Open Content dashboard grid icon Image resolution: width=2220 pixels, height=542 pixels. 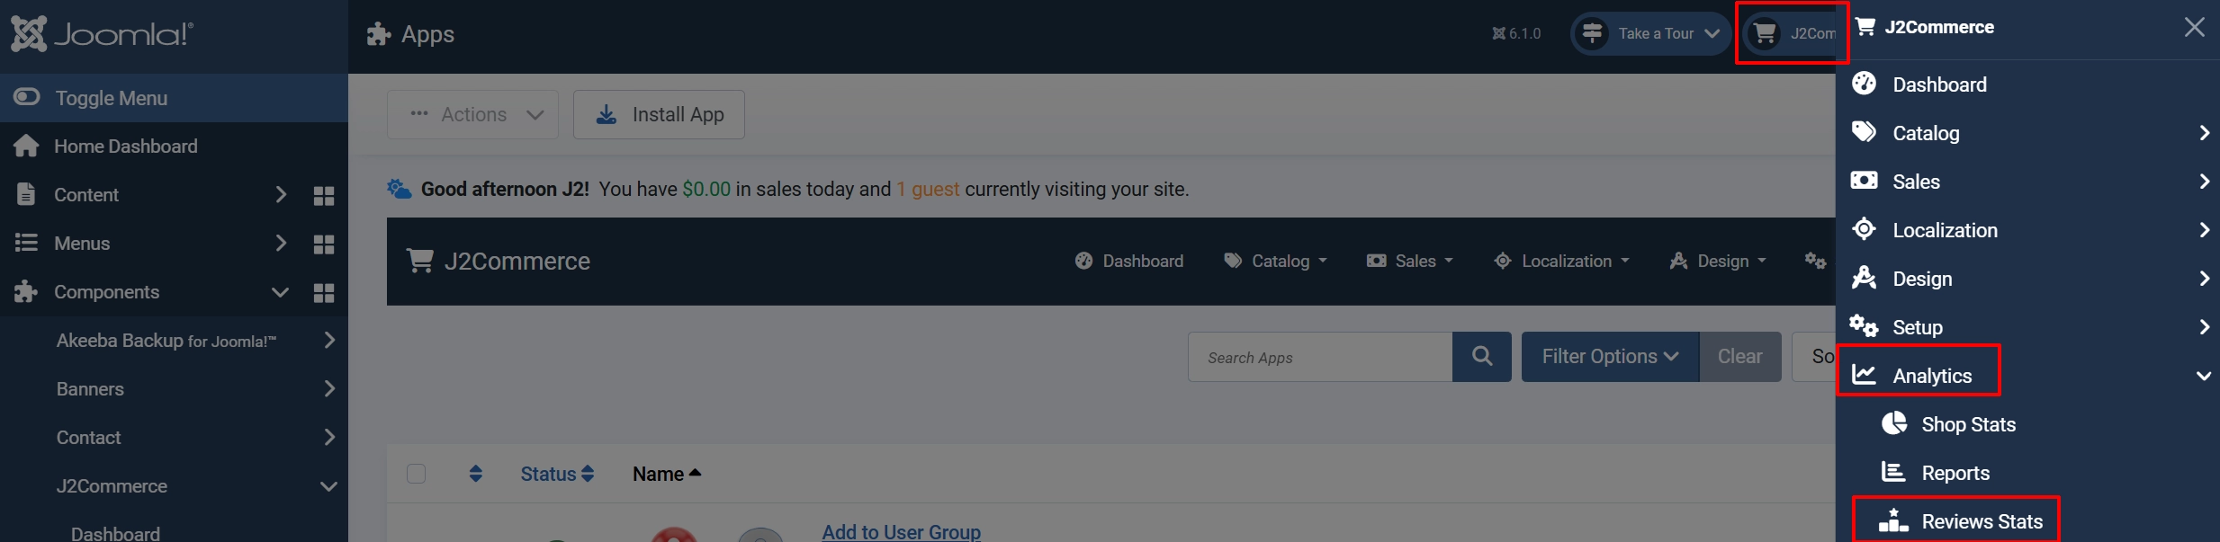pos(324,196)
